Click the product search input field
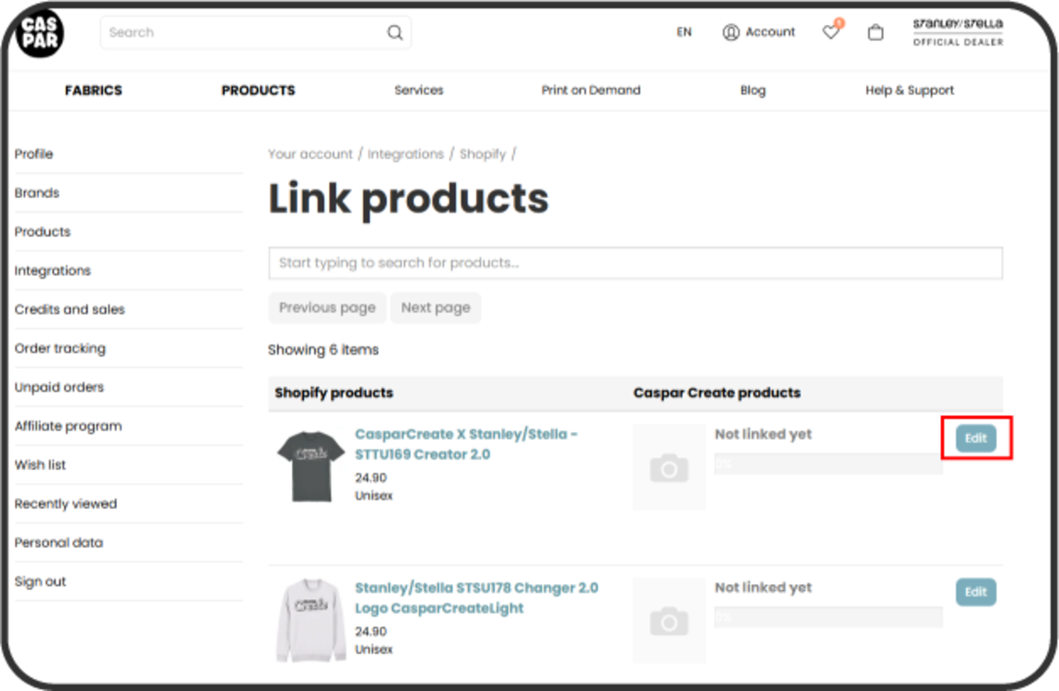This screenshot has width=1059, height=691. 634,263
